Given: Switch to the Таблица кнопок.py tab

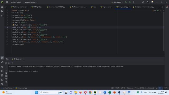Looking at the screenshot, I should (x=19, y=7).
